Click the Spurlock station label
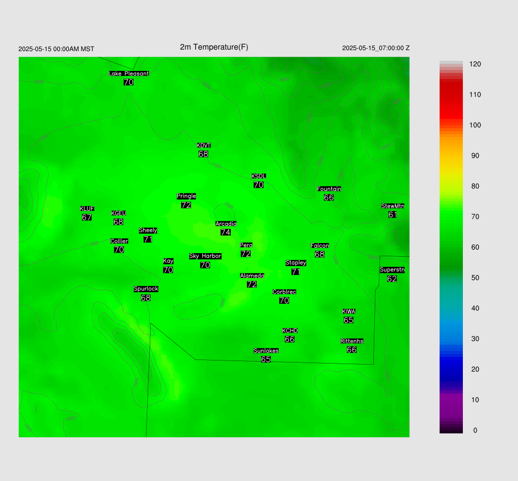This screenshot has height=481, width=518. coord(146,289)
